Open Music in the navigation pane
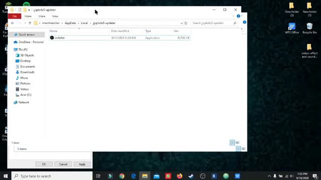Screen dimensions: 321x180 22,78
